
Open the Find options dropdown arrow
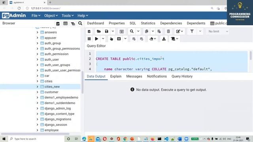pos(138,32)
